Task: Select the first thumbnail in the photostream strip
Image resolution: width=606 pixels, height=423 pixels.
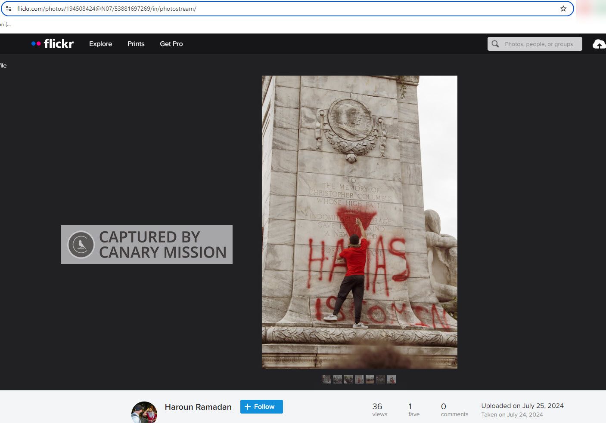Action: 327,379
